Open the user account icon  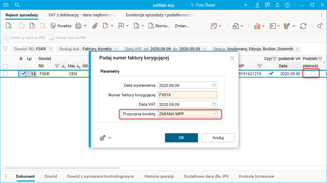click(x=257, y=5)
